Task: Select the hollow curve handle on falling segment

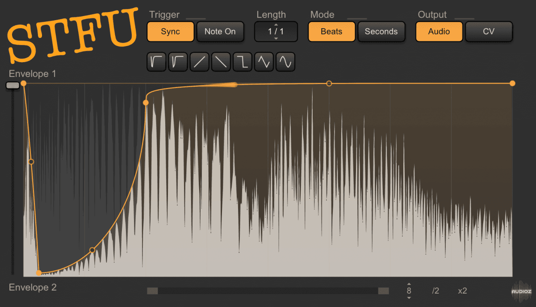Action: [x=31, y=161]
